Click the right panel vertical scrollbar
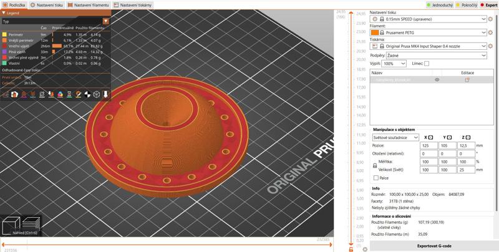The width and height of the screenshot is (499, 252). 496,112
